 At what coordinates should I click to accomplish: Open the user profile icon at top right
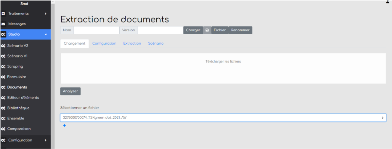[x=388, y=2]
